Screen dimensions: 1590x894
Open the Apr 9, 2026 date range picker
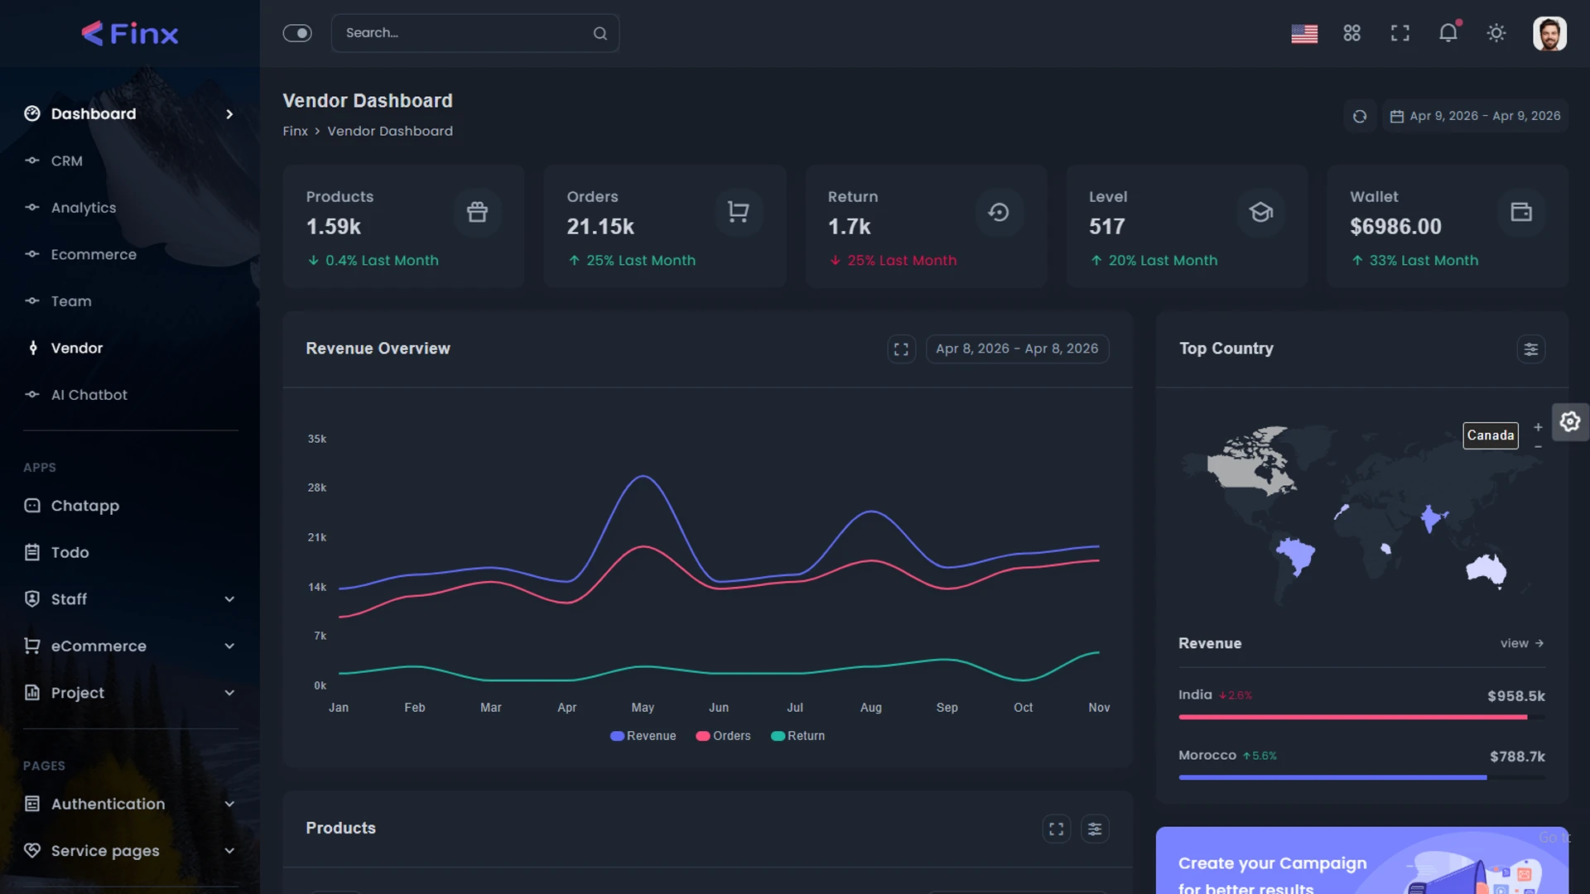1475,116
